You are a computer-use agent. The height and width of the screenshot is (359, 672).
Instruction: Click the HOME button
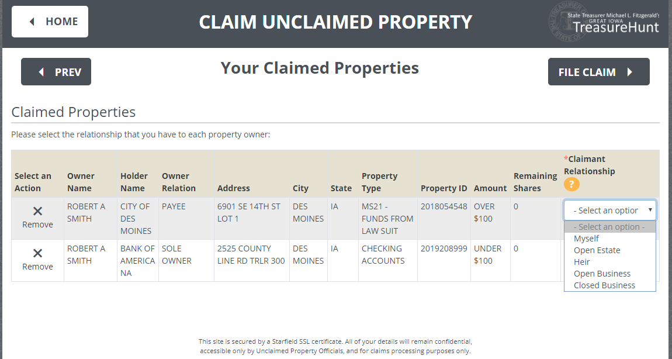50,21
